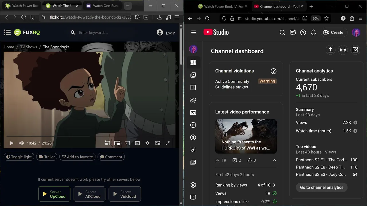The width and height of the screenshot is (367, 206).
Task: Open Studio notifications bell
Action: coord(313,33)
